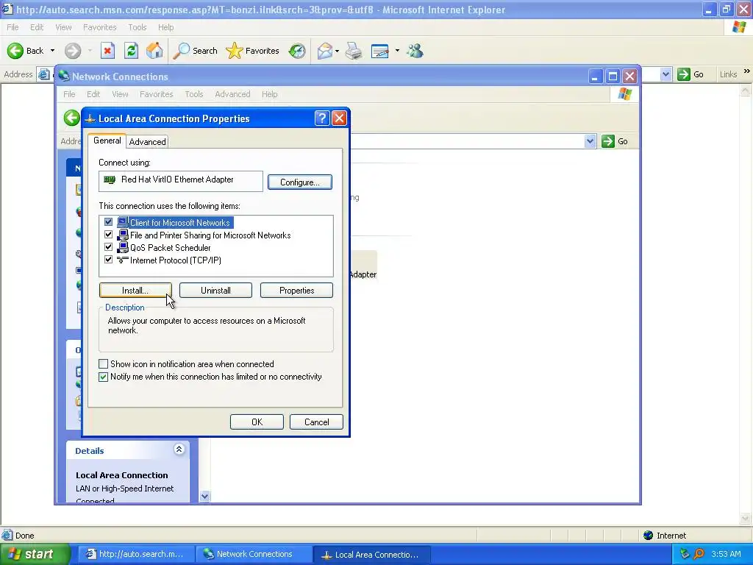
Task: Collapse the Details panel chevron
Action: point(179,449)
